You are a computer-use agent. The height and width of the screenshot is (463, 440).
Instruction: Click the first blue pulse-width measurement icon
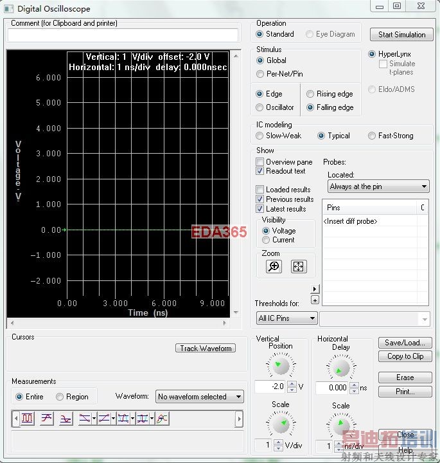click(x=123, y=418)
